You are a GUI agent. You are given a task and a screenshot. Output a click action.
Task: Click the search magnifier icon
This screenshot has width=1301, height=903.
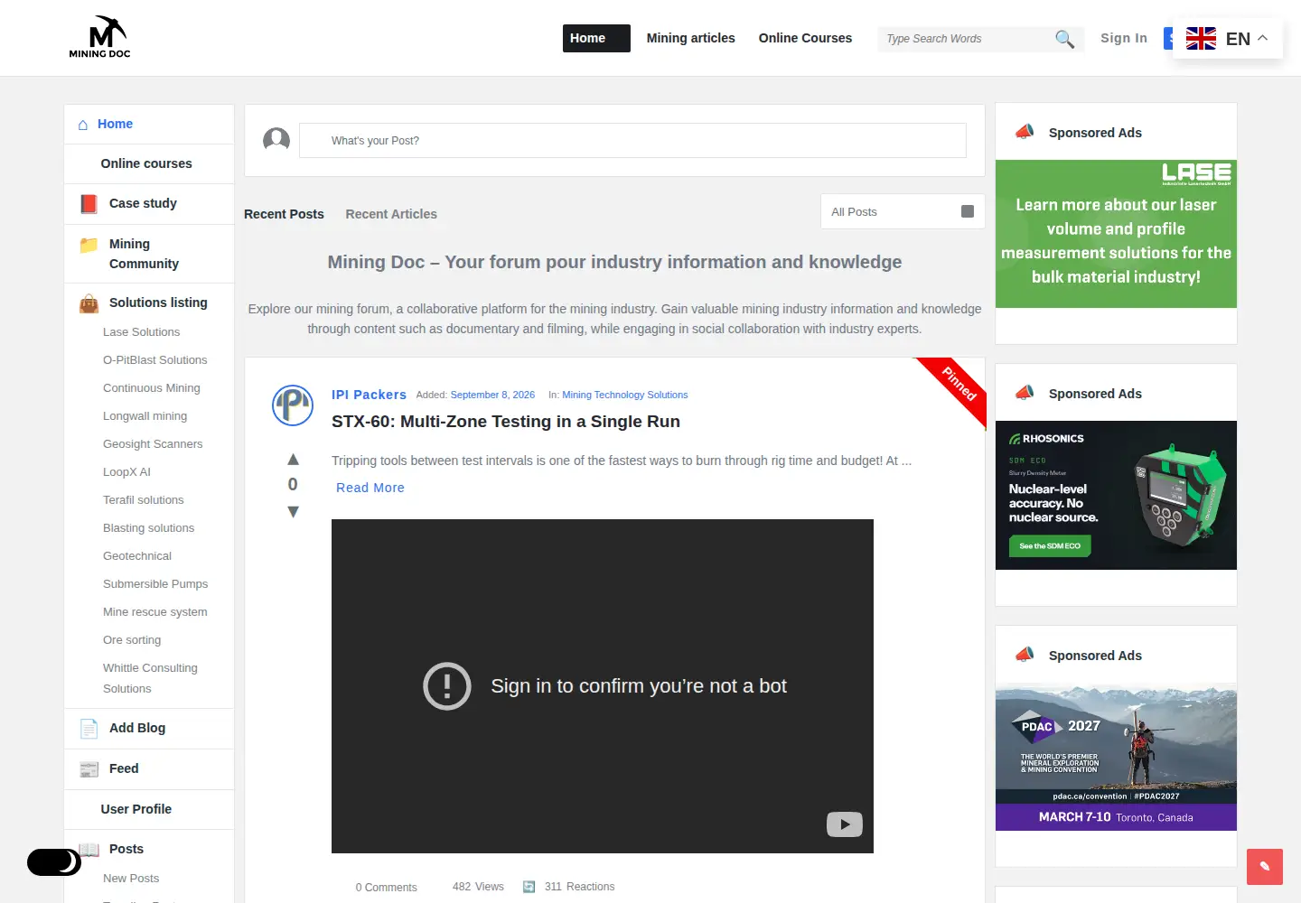click(x=1065, y=39)
